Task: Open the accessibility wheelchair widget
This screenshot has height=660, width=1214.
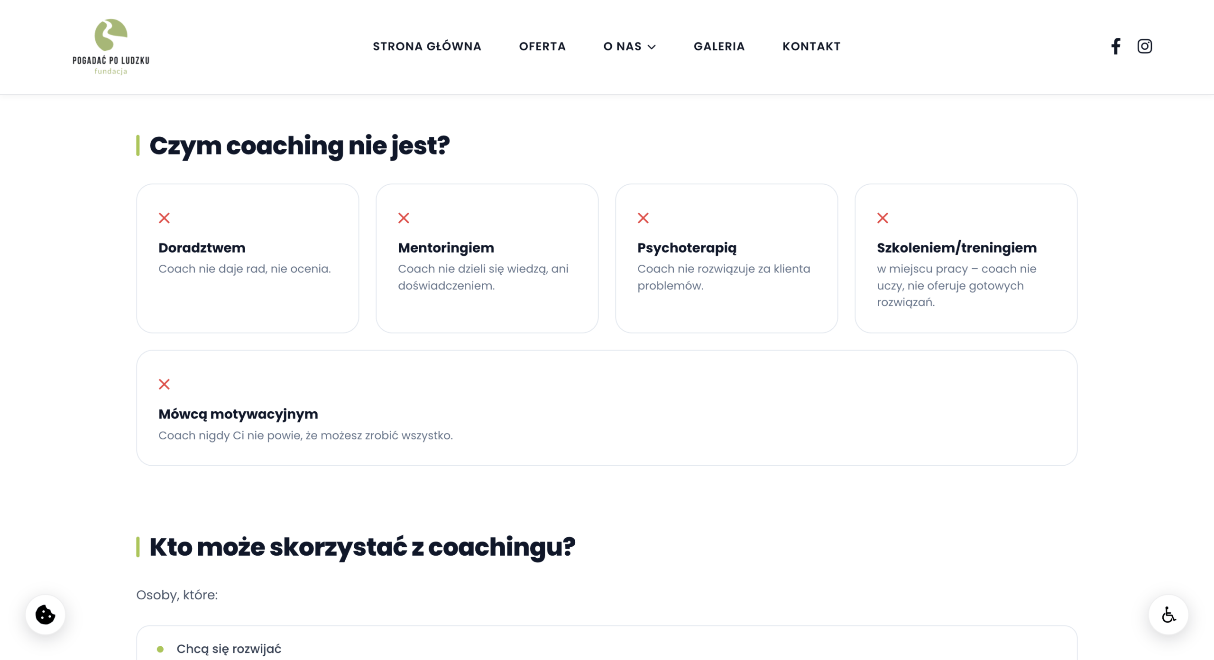Action: (x=1168, y=615)
